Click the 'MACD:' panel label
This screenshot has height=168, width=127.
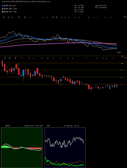point(7,126)
